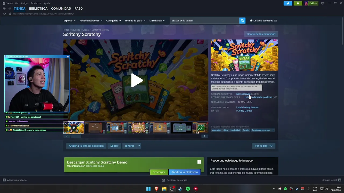Image resolution: width=344 pixels, height=193 pixels.
Task: Open Amigos y chat
Action: pyautogui.click(x=332, y=180)
